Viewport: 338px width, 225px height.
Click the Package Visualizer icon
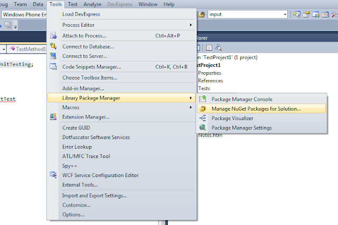[202, 118]
